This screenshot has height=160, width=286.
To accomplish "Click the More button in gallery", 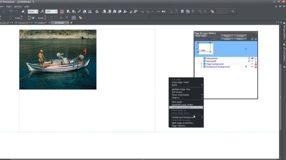I will [240, 39].
